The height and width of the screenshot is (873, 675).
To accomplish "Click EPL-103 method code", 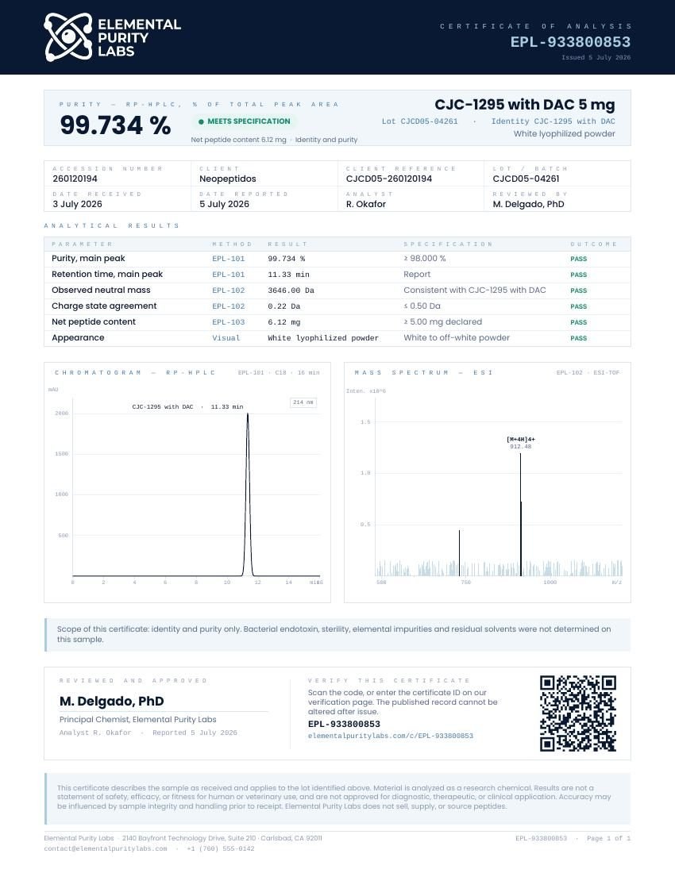I will (229, 322).
